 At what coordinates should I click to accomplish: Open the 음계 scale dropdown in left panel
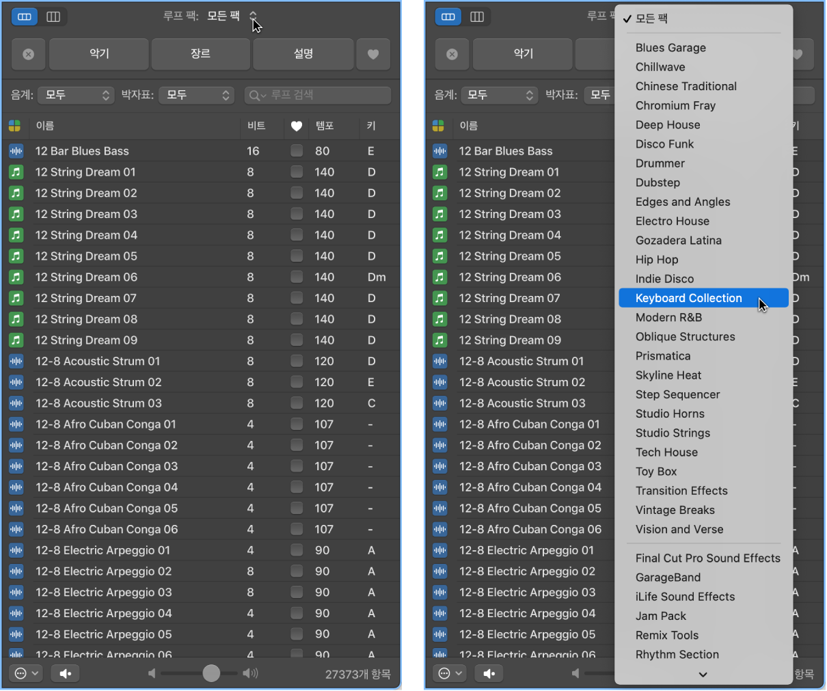pyautogui.click(x=76, y=95)
